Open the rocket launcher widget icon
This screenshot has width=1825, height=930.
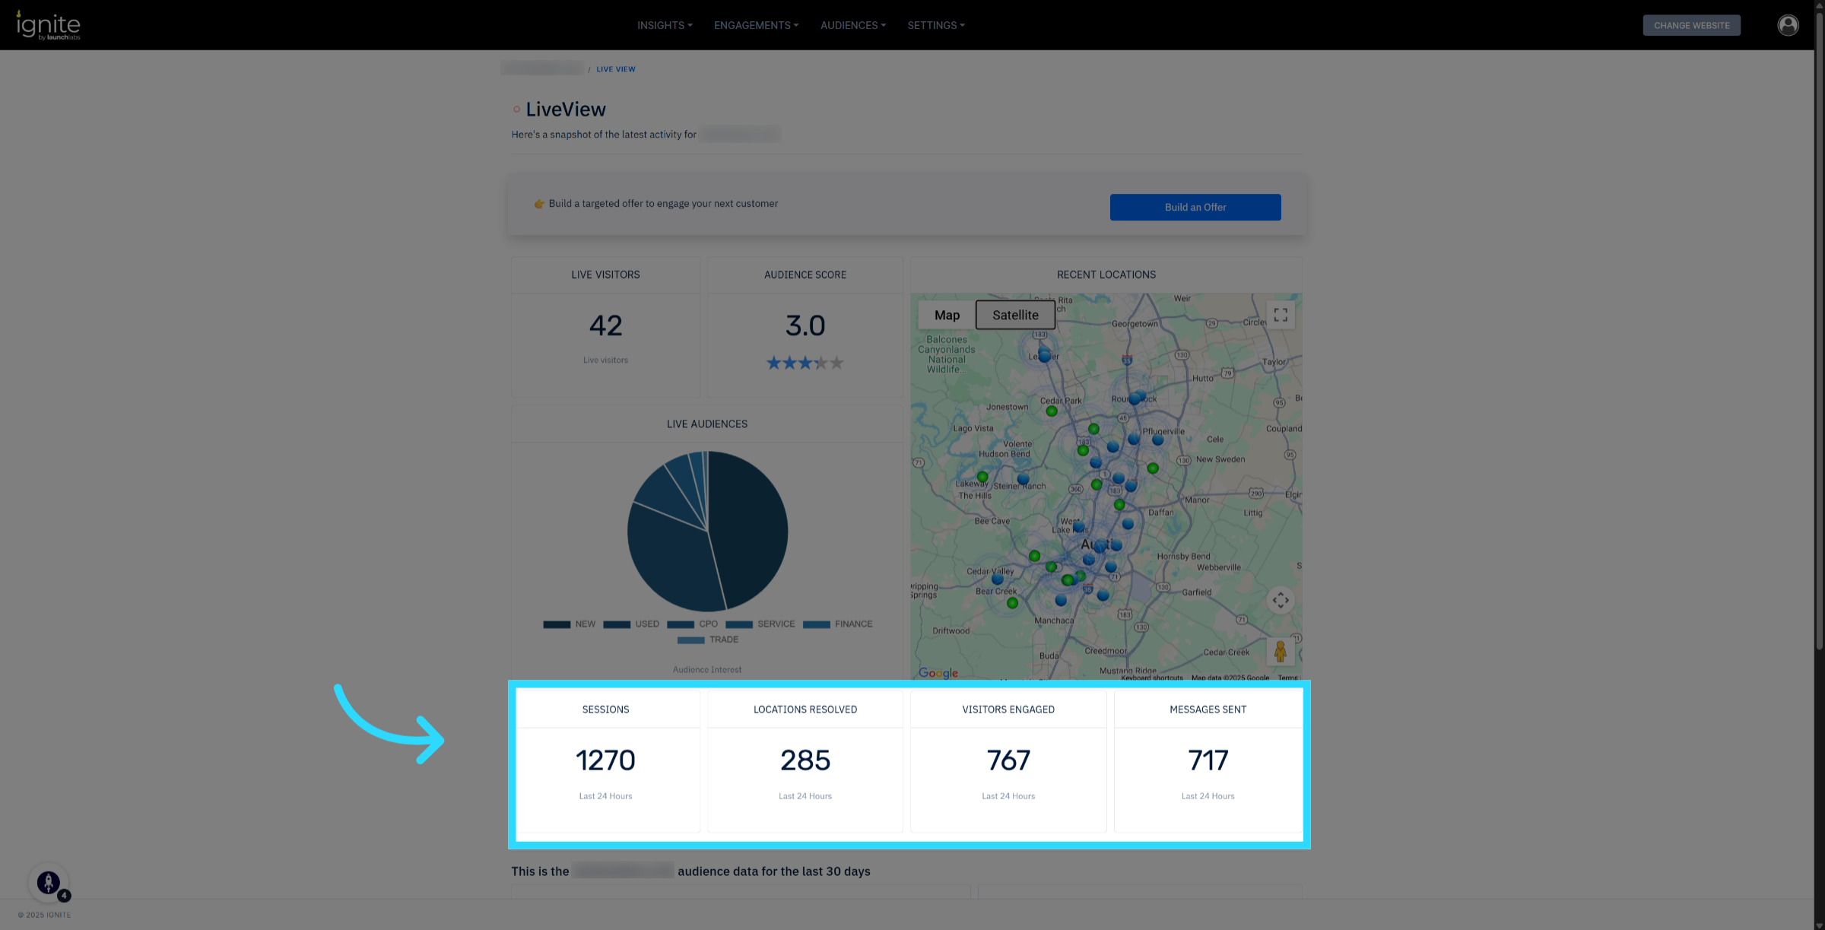point(49,882)
